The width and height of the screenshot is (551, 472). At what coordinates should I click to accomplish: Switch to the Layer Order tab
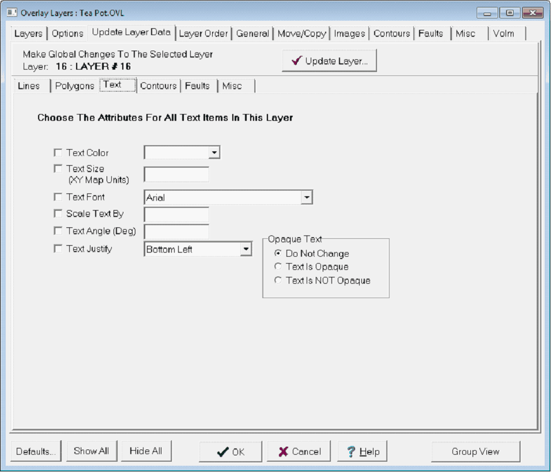tap(203, 33)
